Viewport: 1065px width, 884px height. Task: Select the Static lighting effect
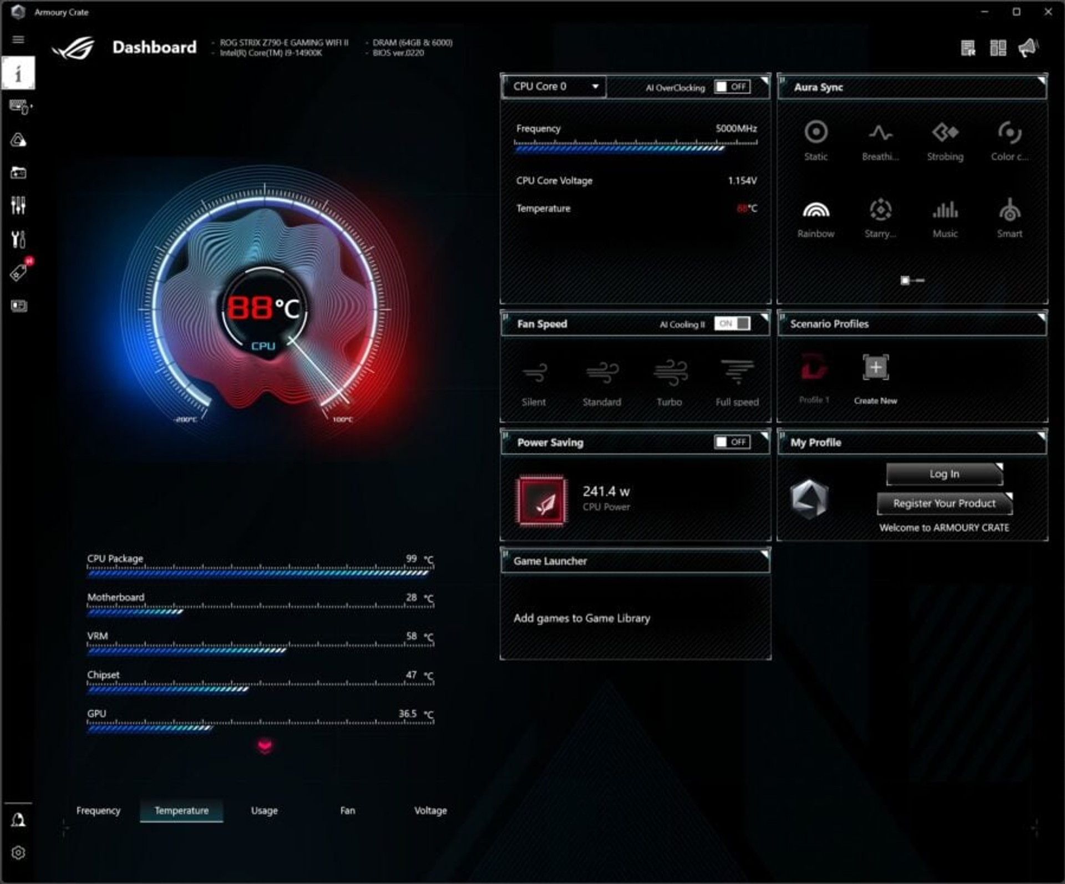pyautogui.click(x=815, y=141)
